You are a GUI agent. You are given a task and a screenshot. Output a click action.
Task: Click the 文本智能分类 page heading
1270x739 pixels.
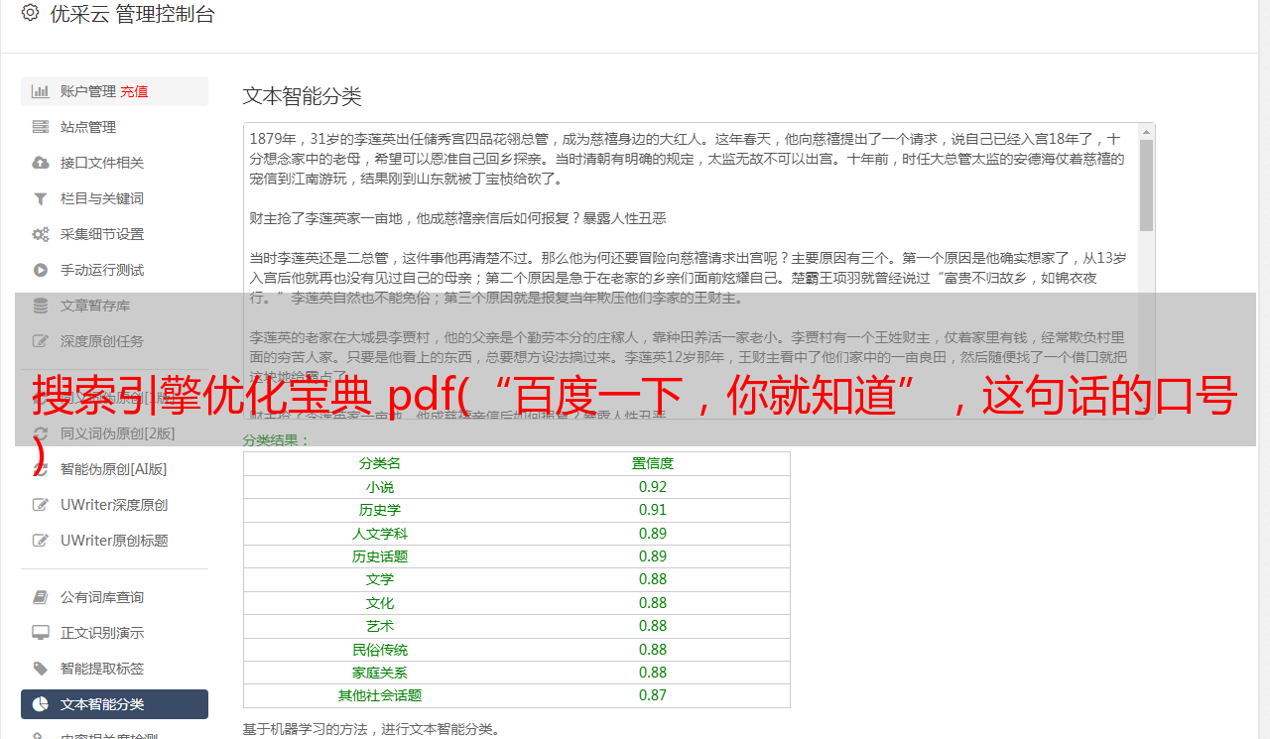pos(303,96)
